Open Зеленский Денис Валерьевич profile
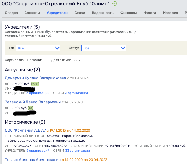Viewport: 187px width, 164px height. (x=33, y=102)
